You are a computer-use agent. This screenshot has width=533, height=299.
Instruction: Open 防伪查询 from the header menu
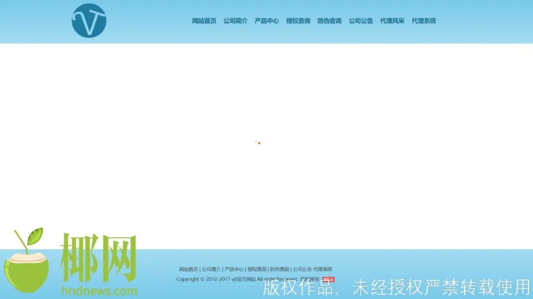pyautogui.click(x=329, y=21)
